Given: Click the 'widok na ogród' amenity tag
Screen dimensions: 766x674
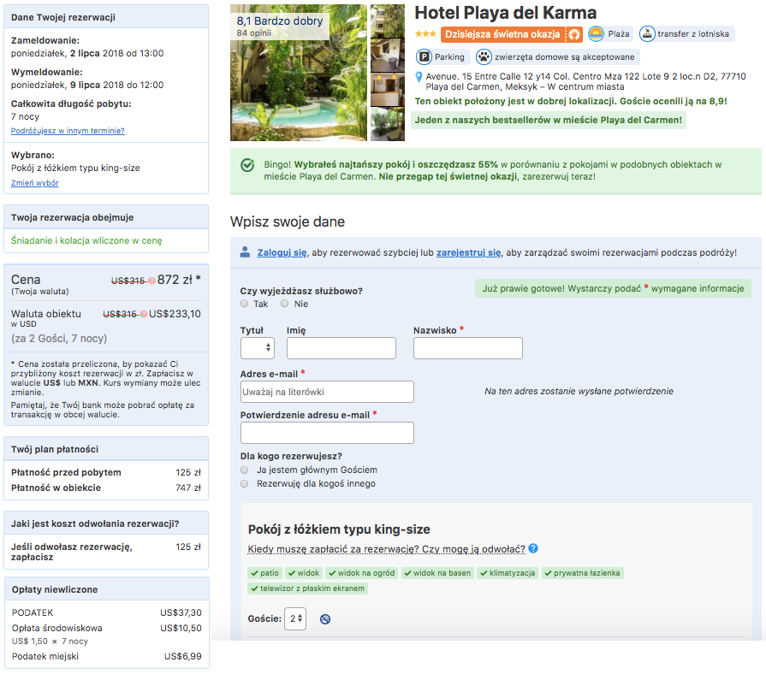Looking at the screenshot, I should coord(362,573).
